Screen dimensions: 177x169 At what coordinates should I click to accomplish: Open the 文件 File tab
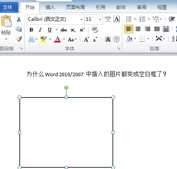(x=9, y=7)
